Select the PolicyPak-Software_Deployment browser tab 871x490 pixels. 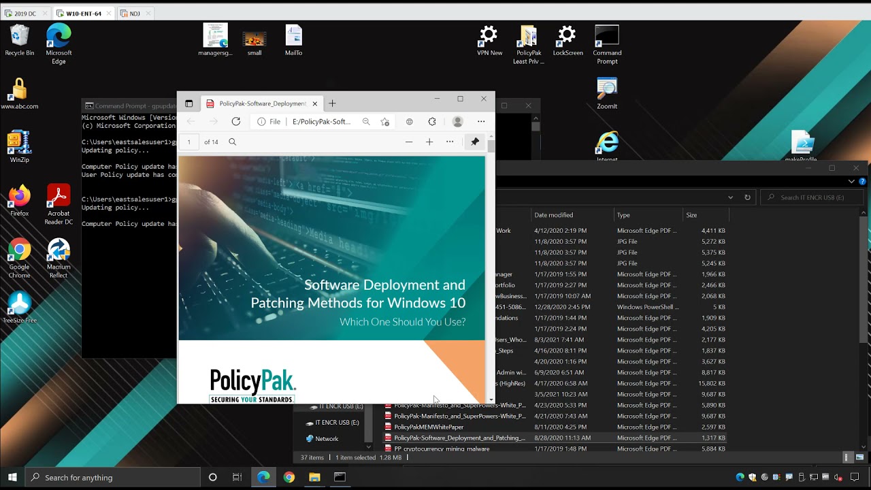(262, 103)
